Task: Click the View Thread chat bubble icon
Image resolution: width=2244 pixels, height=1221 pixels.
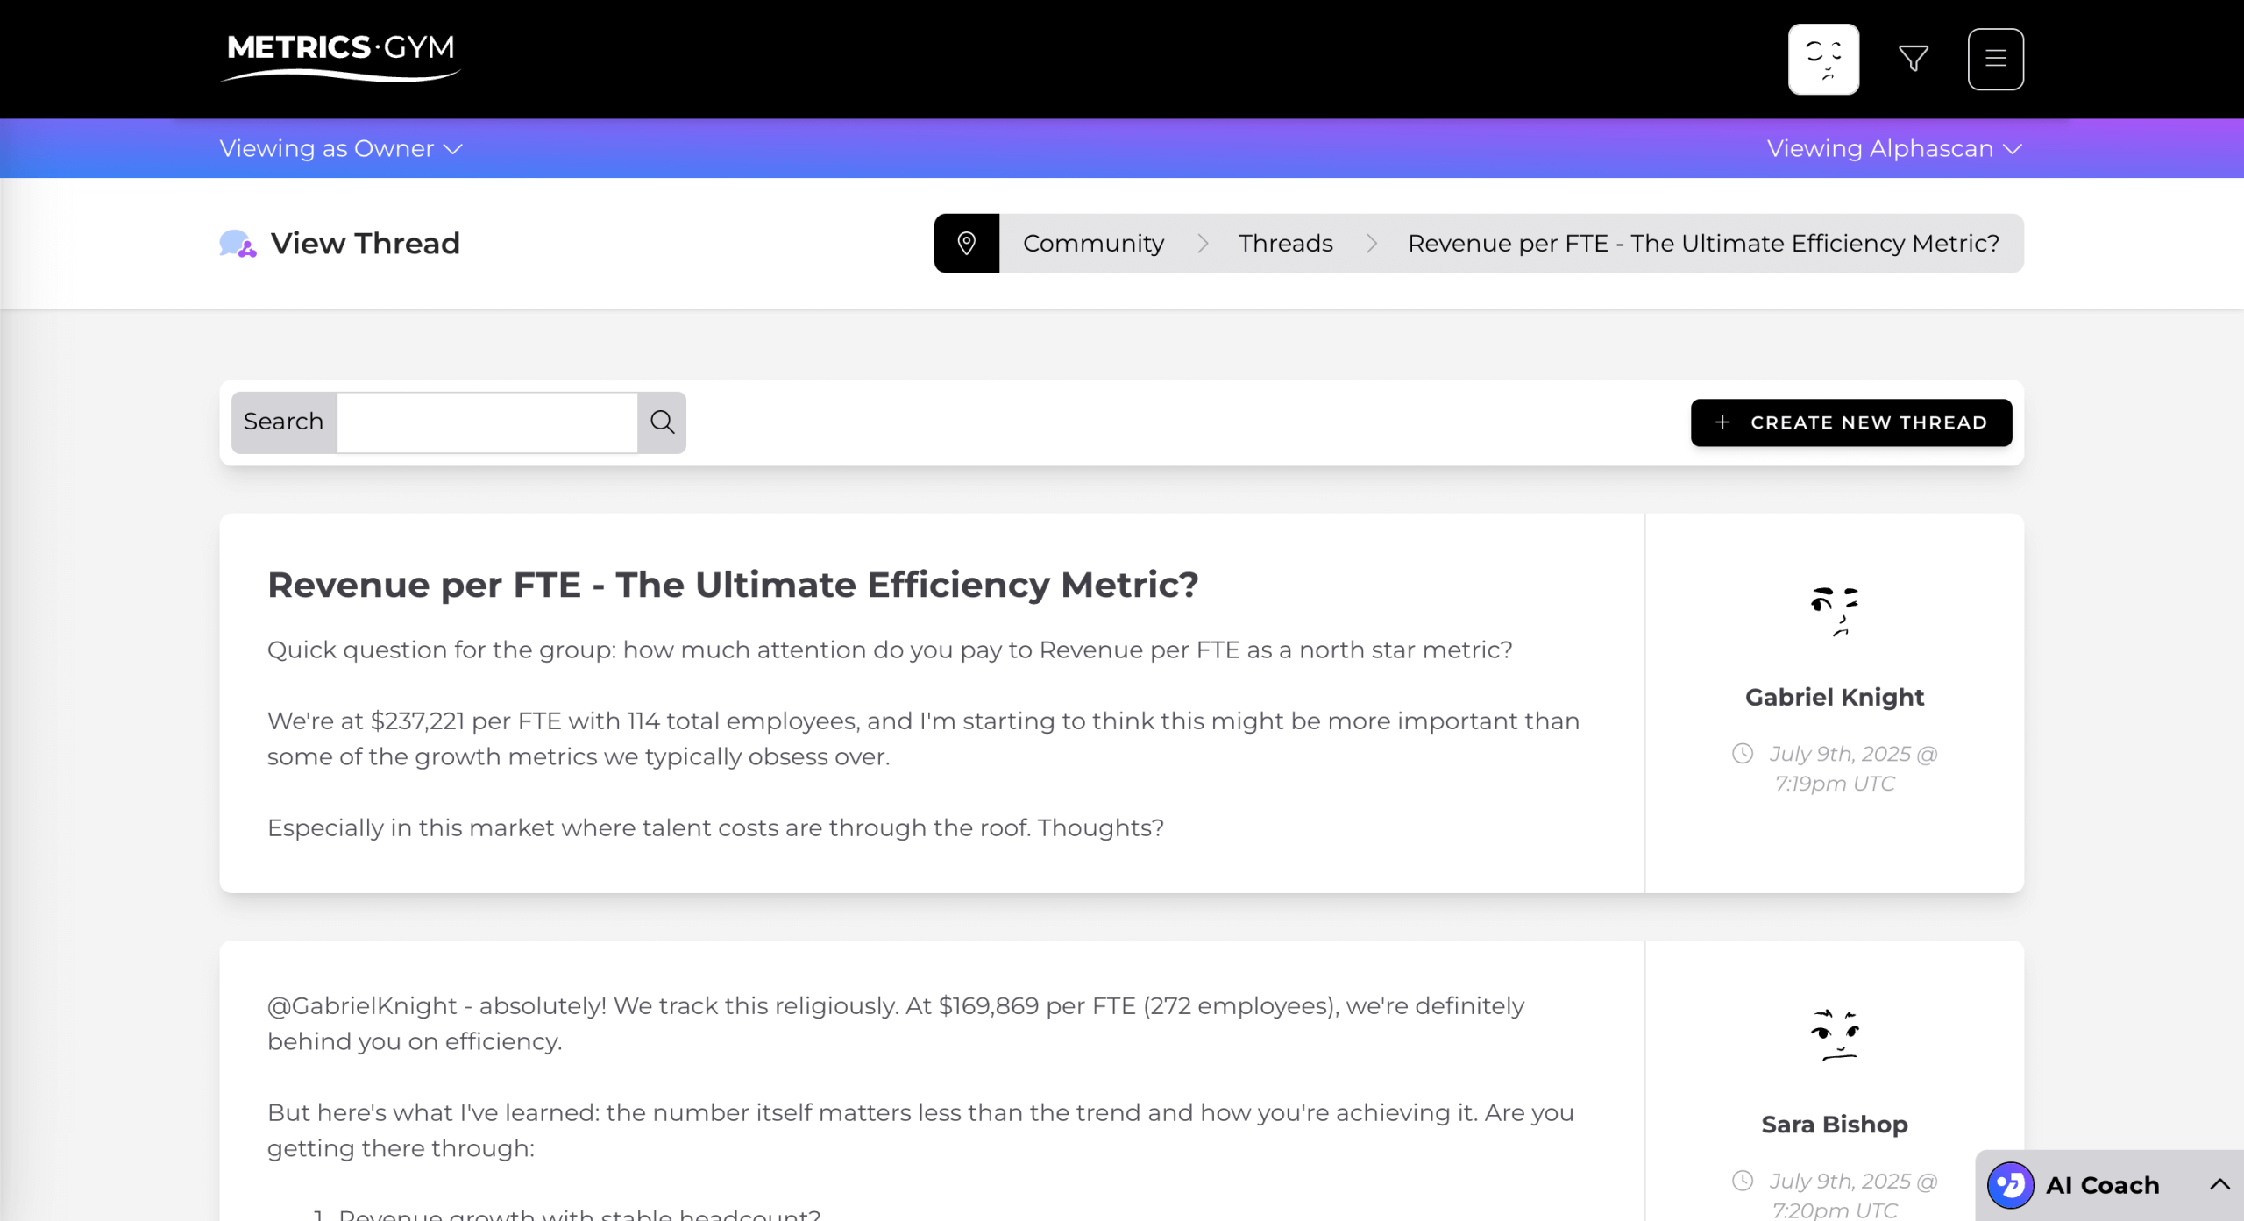Action: click(x=237, y=244)
